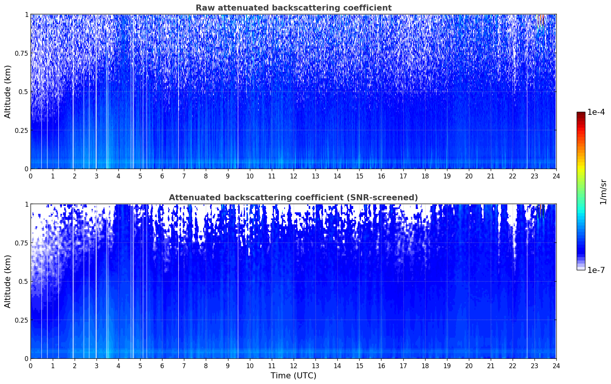The width and height of the screenshot is (611, 384).
Task: Click hour '4' on the lower plot's time axis
Action: click(x=118, y=366)
